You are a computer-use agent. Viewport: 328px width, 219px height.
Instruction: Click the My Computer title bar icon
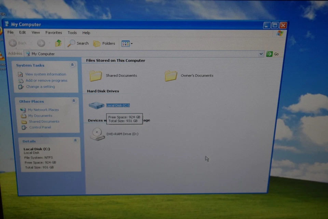pyautogui.click(x=7, y=24)
